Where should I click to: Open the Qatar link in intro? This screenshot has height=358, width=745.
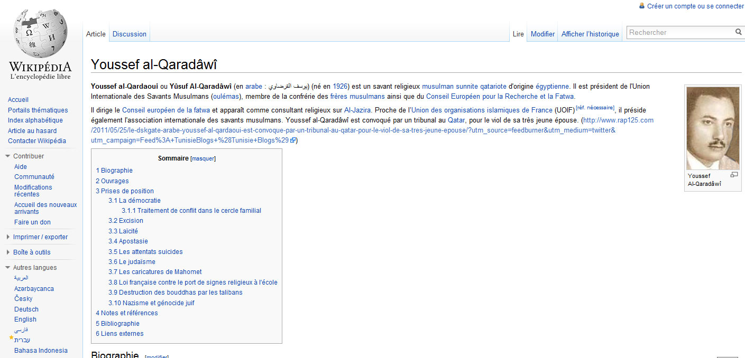click(x=456, y=120)
